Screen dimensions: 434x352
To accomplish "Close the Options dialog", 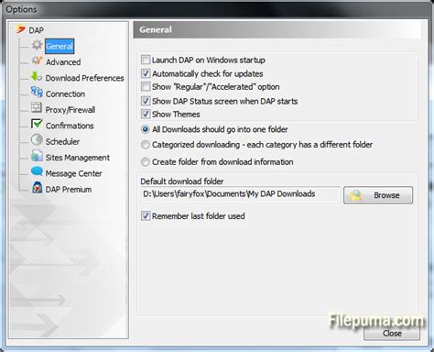I will coord(392,333).
